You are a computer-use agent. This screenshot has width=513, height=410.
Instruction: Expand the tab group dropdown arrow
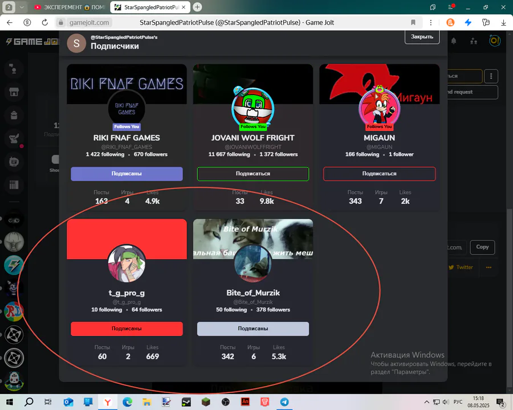(22, 7)
